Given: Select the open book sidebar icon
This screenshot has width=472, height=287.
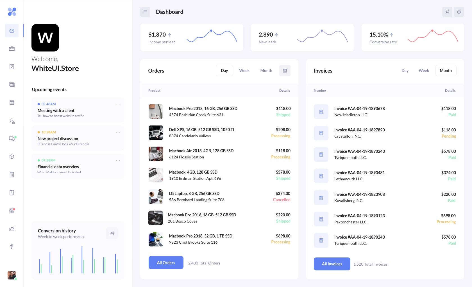Looking at the screenshot, I should (12, 193).
